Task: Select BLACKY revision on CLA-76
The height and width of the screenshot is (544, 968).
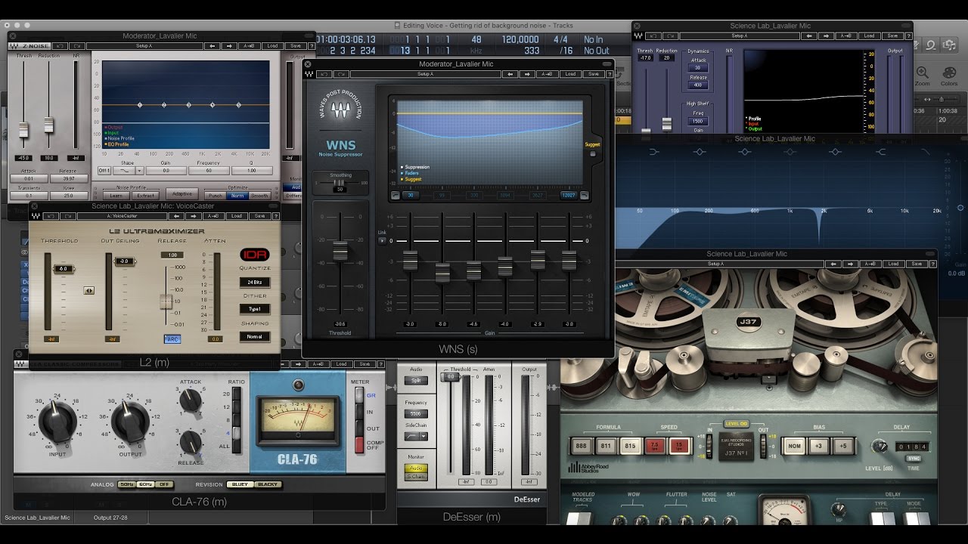Action: coord(268,484)
